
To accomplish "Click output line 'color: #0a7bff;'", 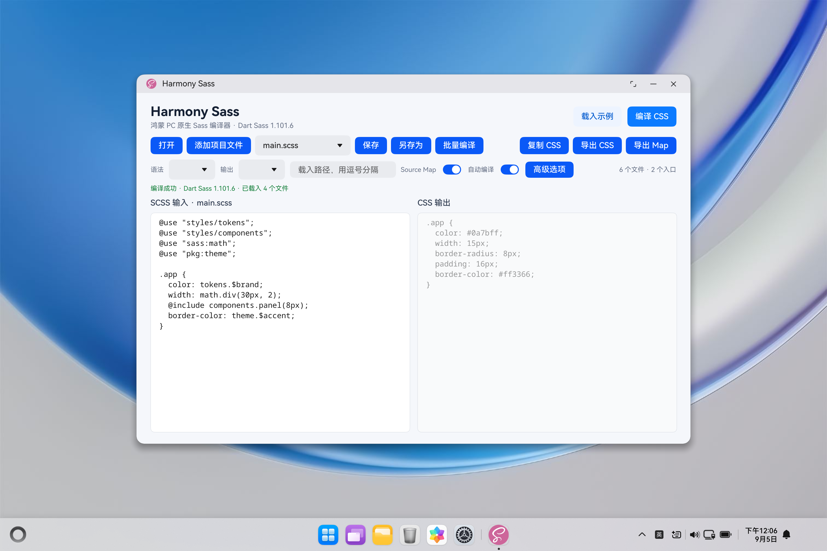I will coord(469,233).
